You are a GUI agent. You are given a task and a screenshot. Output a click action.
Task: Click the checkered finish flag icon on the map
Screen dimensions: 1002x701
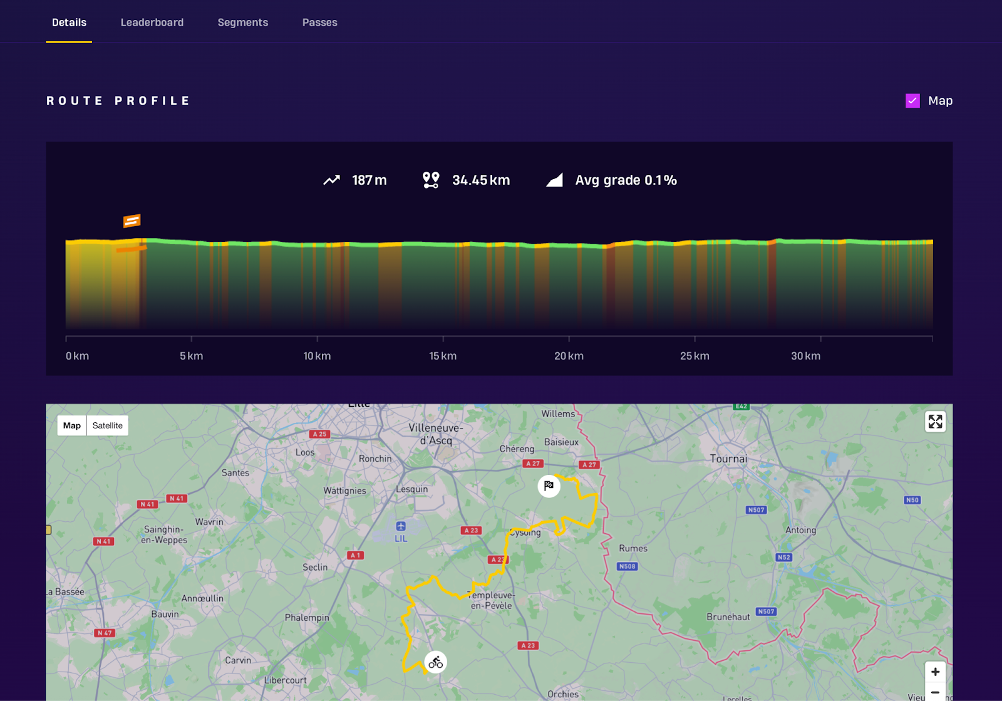coord(549,486)
